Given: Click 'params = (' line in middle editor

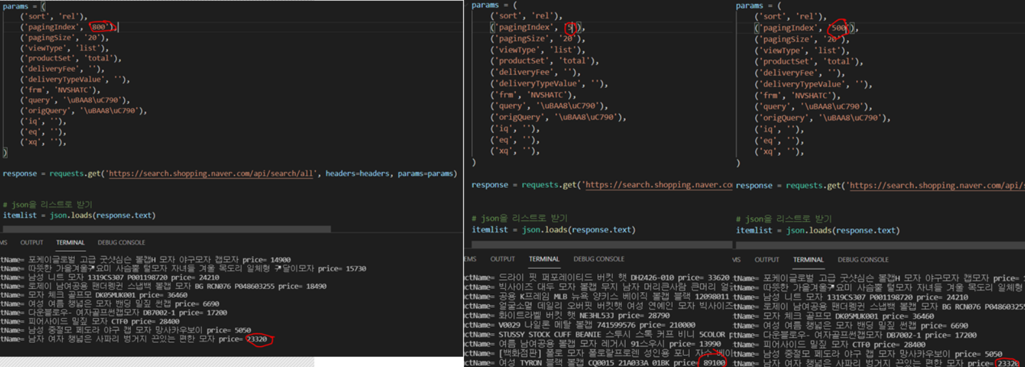Looking at the screenshot, I should coord(494,5).
